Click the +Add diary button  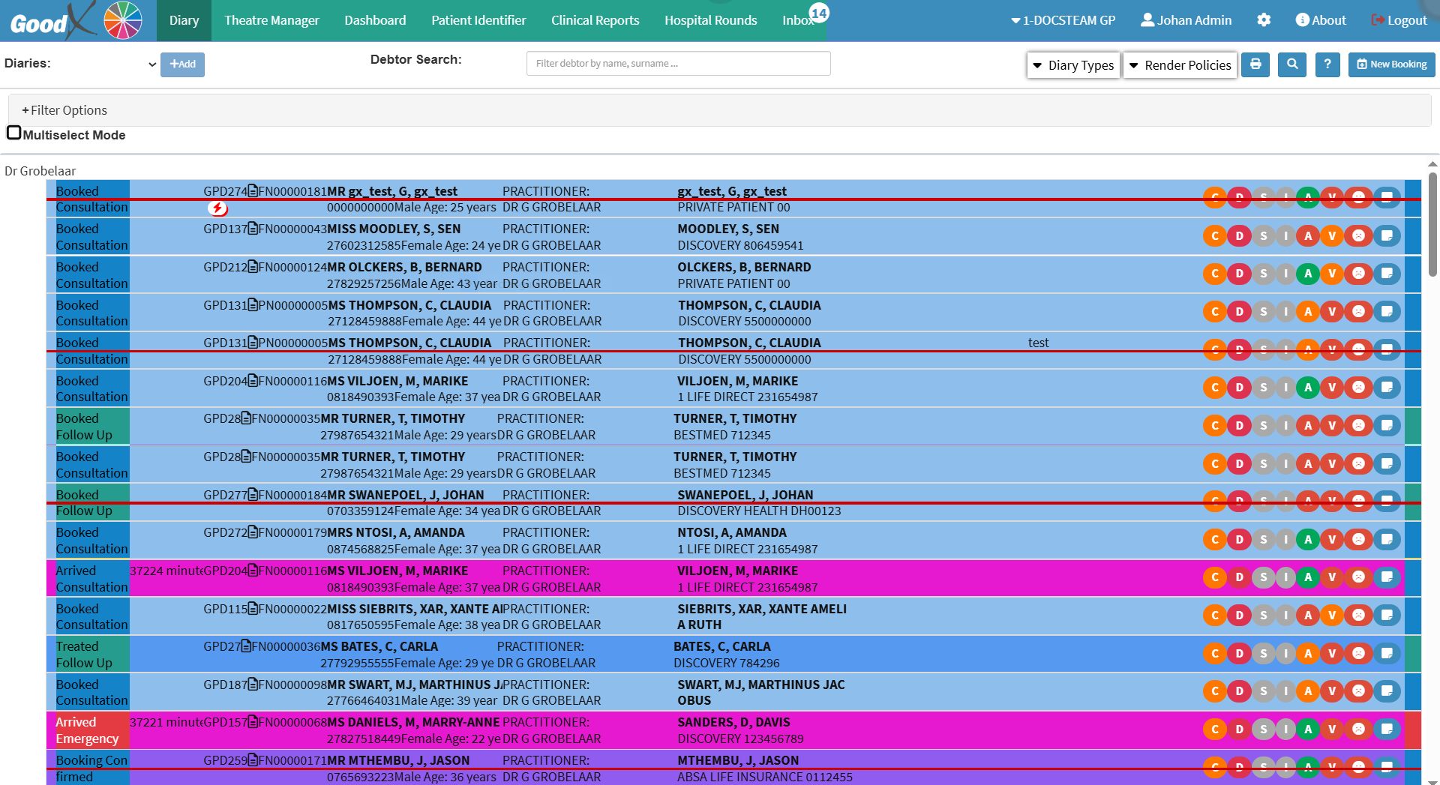click(x=182, y=64)
